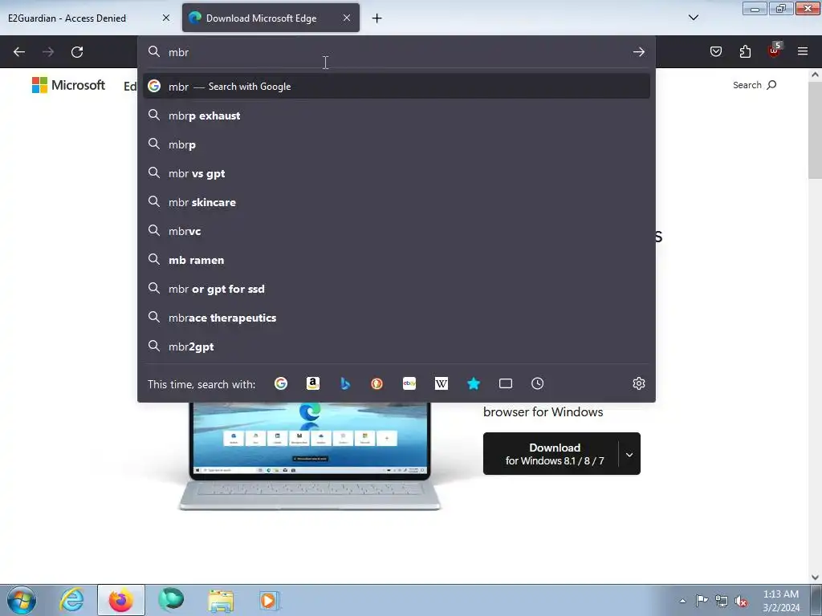Screen dimensions: 822x616
Task: Click the network status tray icon
Action: [x=722, y=601]
